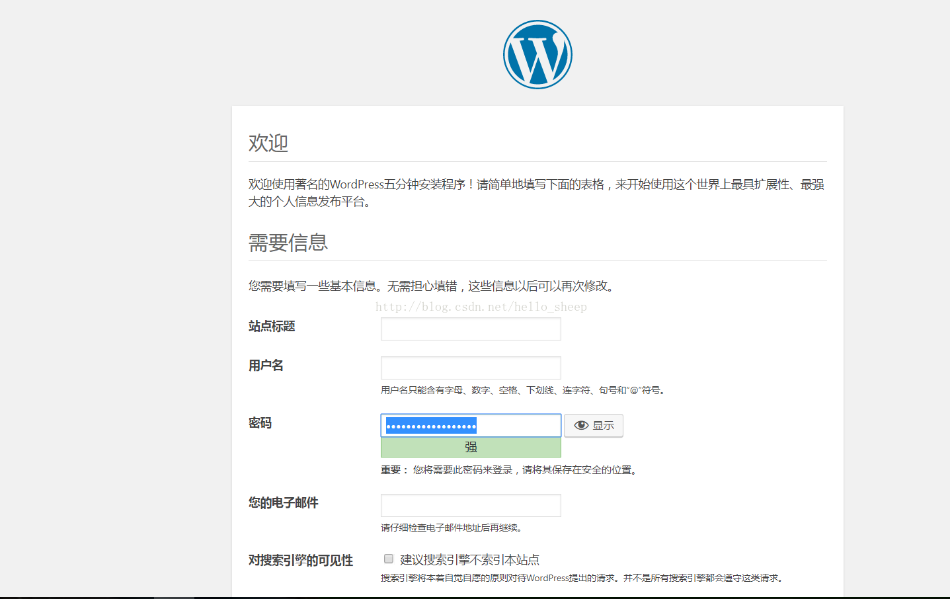This screenshot has width=950, height=599.
Task: Show password with the 显示 button
Action: click(x=594, y=425)
